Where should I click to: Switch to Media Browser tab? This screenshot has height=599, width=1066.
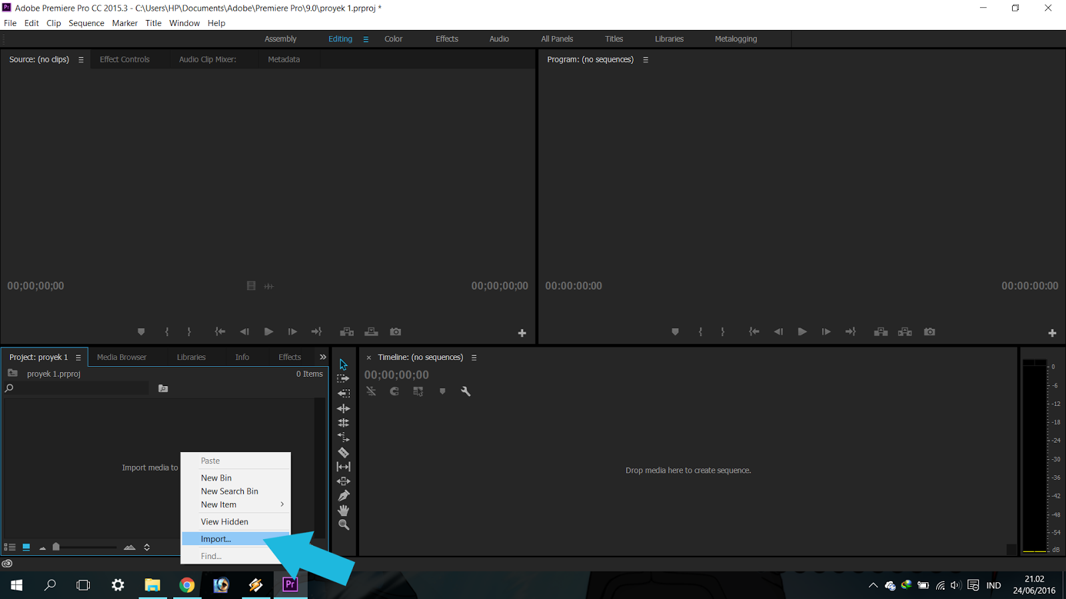pyautogui.click(x=122, y=357)
